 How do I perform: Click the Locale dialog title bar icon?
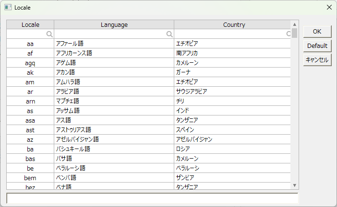pyautogui.click(x=8, y=8)
